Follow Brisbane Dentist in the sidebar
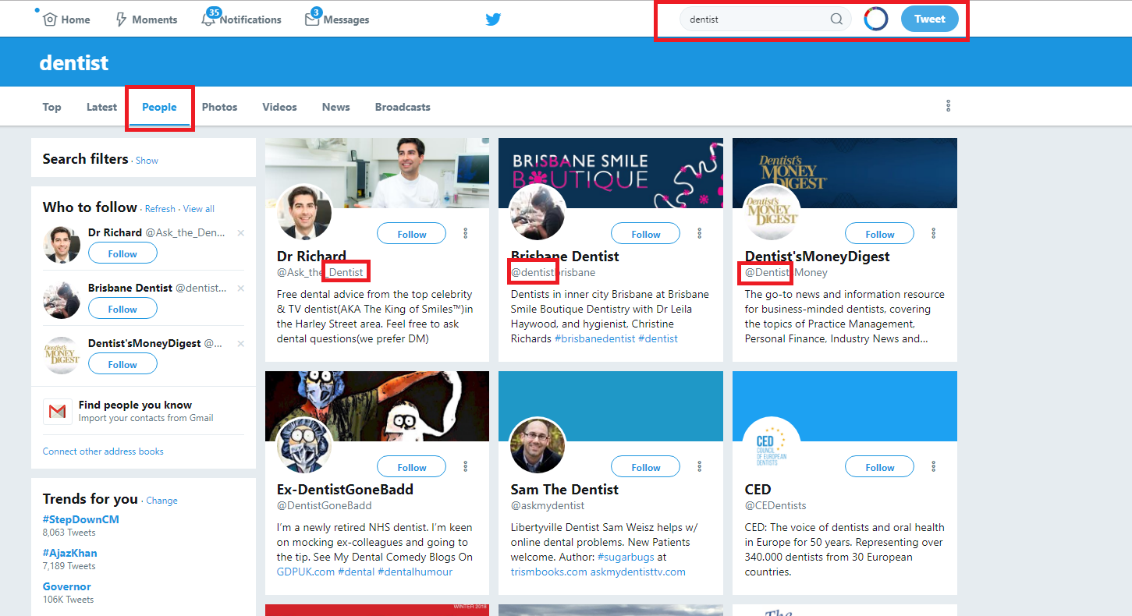The height and width of the screenshot is (616, 1132). 122,309
